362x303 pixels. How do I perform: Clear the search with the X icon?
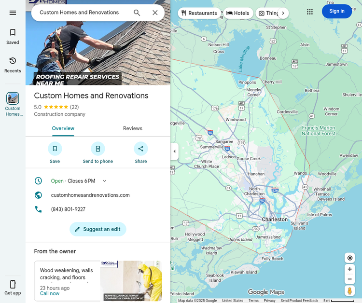tap(155, 13)
